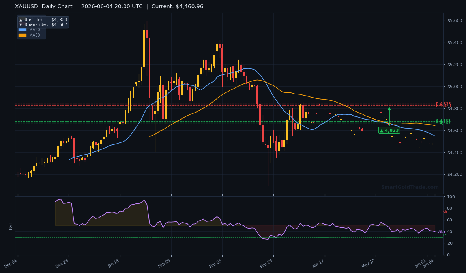The height and width of the screenshot is (273, 466).
Task: Click the $4,400 price axis label
Action: pyautogui.click(x=455, y=153)
